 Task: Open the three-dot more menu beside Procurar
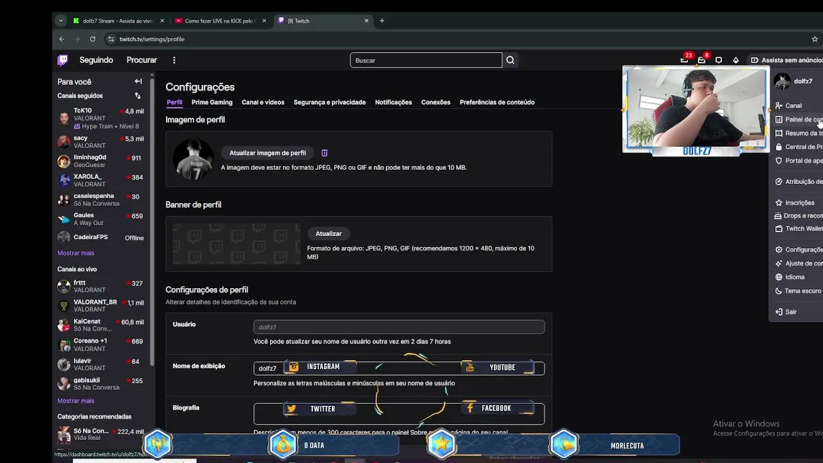point(174,60)
